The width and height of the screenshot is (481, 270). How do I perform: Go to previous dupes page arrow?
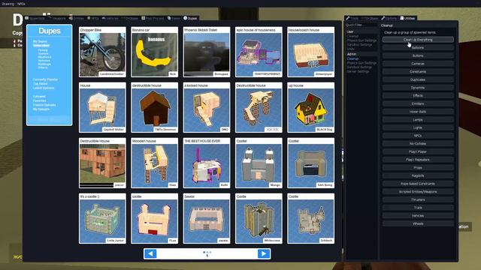click(x=150, y=253)
